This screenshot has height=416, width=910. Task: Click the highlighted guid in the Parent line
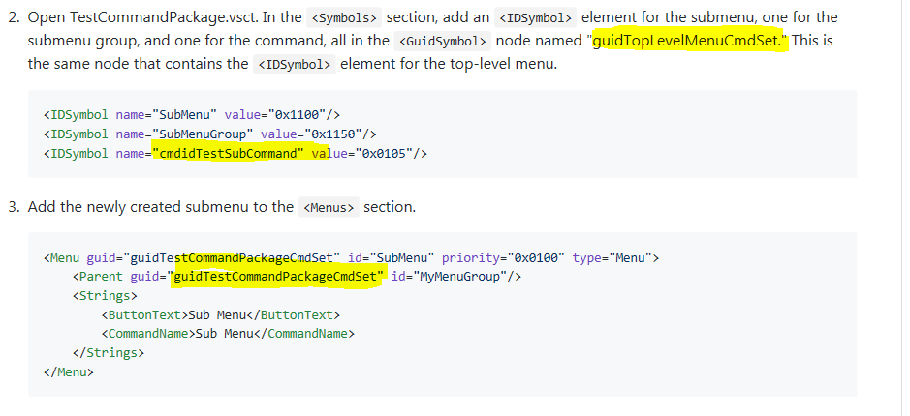275,277
